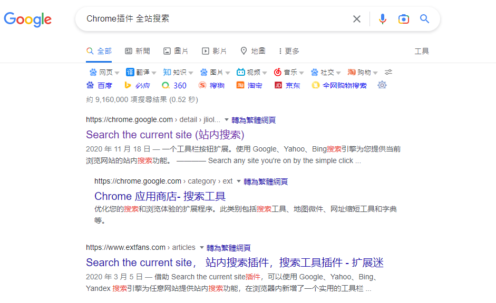Clear the search query with X

coord(357,19)
